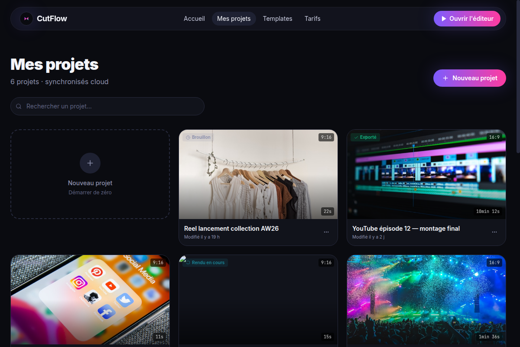
Task: Click the 15s duration label
Action: point(327,337)
